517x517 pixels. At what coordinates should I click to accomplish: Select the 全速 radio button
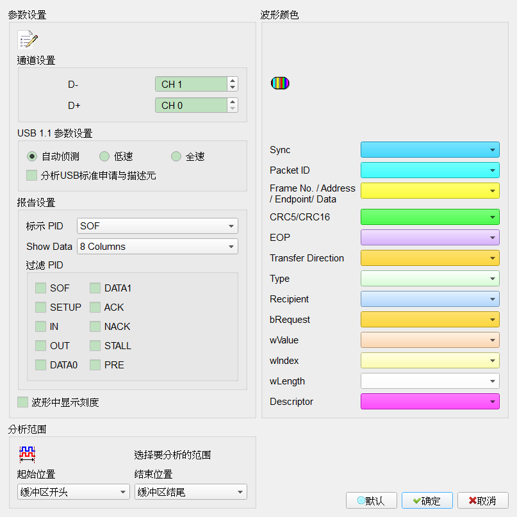(176, 156)
